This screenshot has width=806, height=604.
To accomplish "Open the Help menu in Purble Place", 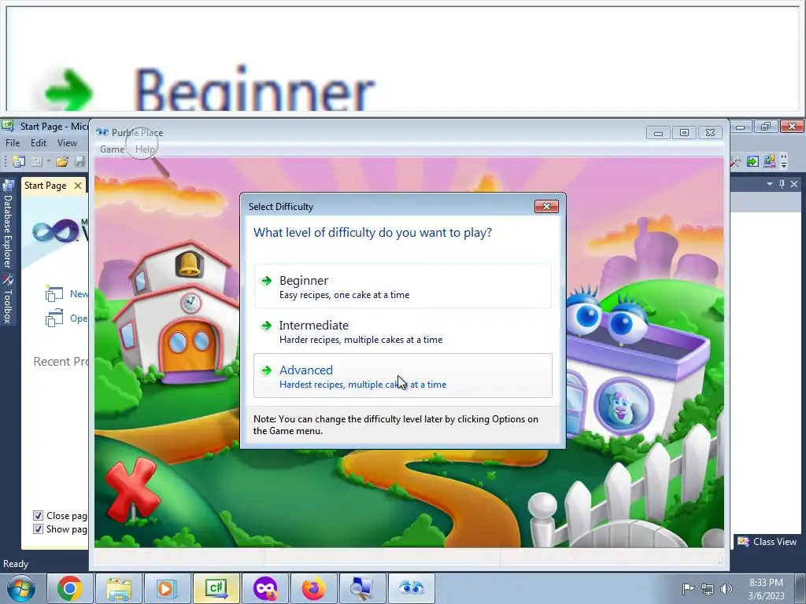I will point(145,149).
